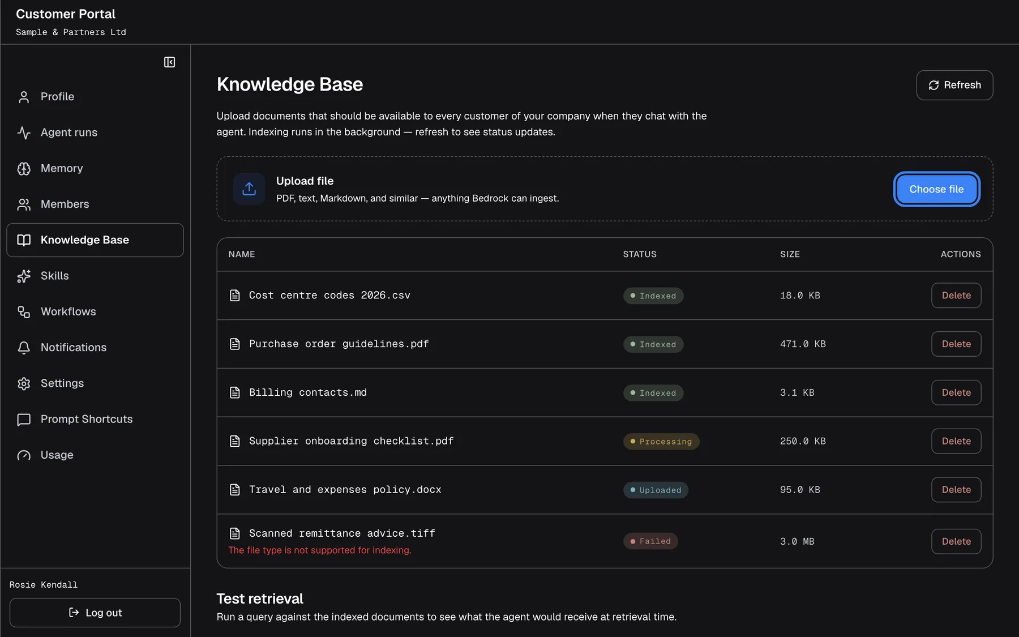Screen dimensions: 1019x637
Task: Click the Notifications bell icon
Action: pos(24,348)
